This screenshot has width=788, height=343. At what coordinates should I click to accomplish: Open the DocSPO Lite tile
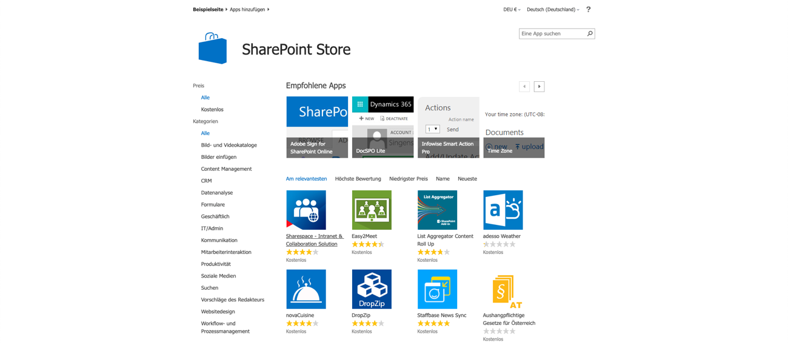[382, 127]
